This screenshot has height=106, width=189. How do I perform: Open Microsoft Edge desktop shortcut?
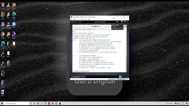pyautogui.click(x=3, y=45)
